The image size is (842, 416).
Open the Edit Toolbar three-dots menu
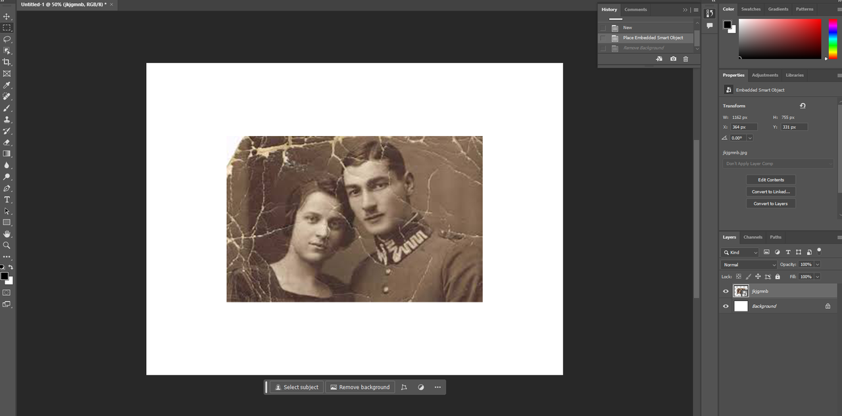point(7,256)
